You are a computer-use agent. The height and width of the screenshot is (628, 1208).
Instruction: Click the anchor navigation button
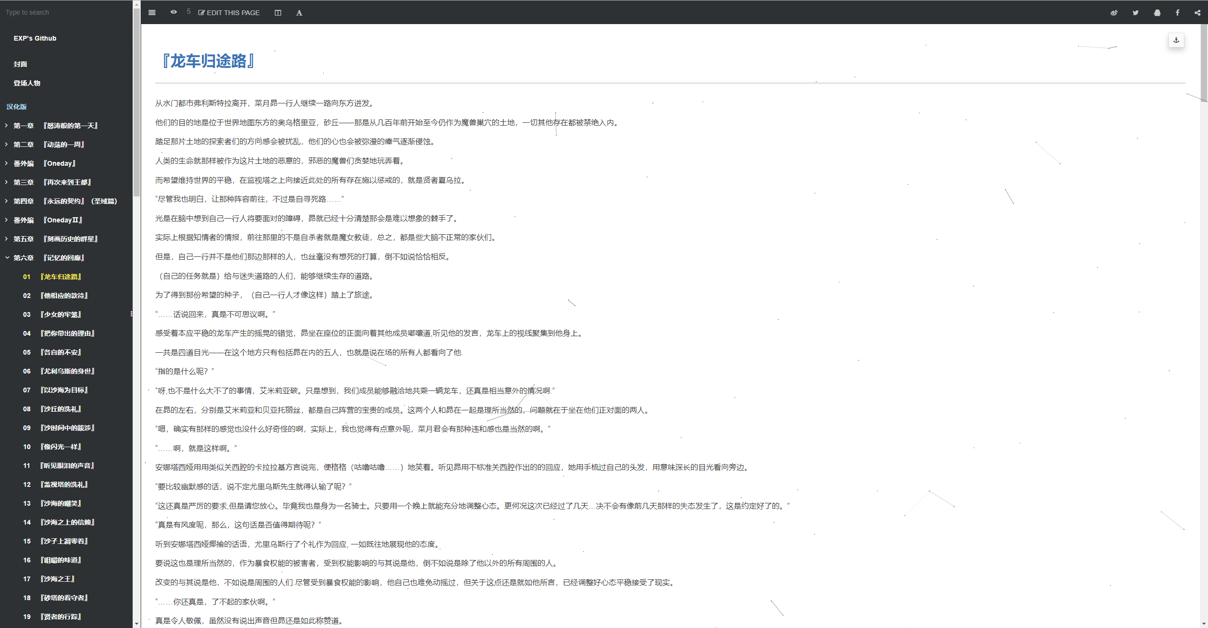(x=1176, y=40)
